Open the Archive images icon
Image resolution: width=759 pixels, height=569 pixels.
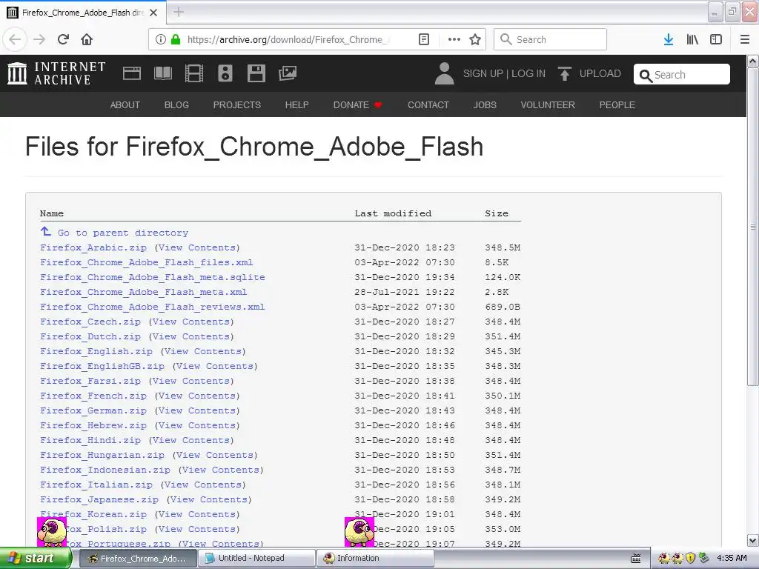288,73
